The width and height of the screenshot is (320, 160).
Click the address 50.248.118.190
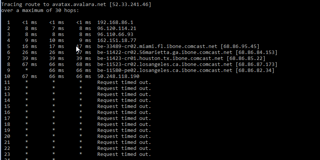coord(118,76)
